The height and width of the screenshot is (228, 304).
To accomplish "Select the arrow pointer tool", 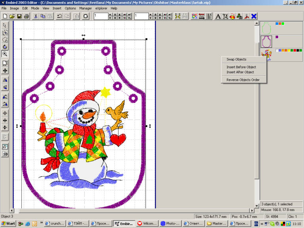I will pos(5,25).
